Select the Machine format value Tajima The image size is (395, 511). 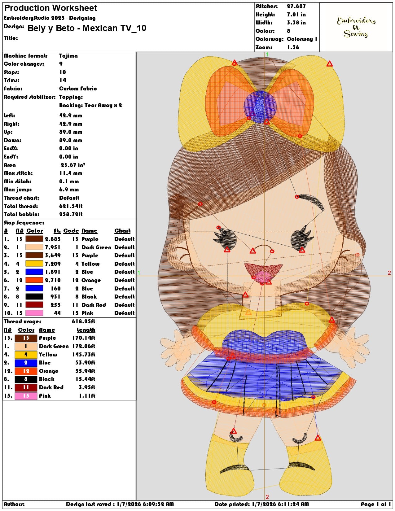click(68, 56)
